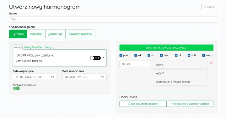Add action W oparciu o wschód / zachód

click(190, 104)
